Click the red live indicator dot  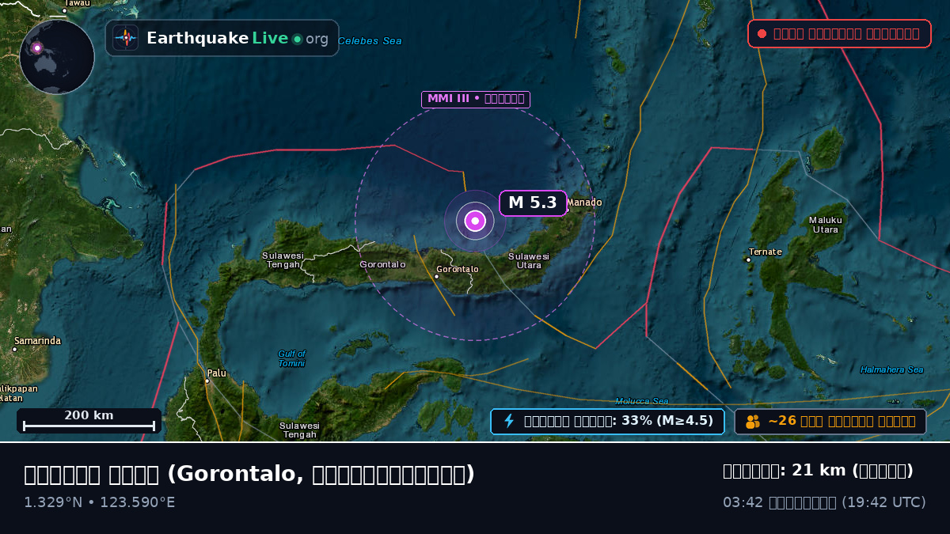tap(762, 33)
